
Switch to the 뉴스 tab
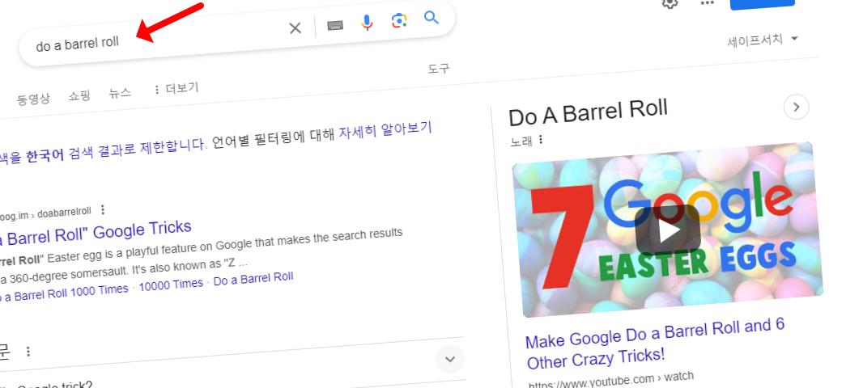coord(120,93)
